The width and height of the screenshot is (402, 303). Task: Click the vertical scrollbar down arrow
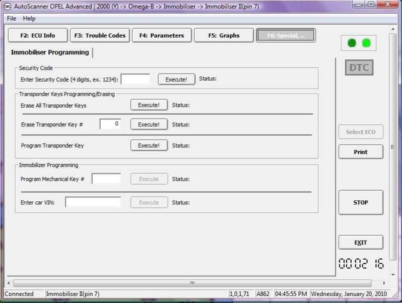tap(393, 274)
